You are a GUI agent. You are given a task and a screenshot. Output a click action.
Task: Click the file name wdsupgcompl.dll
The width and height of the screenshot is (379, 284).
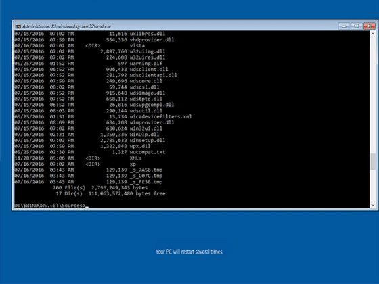coord(152,105)
